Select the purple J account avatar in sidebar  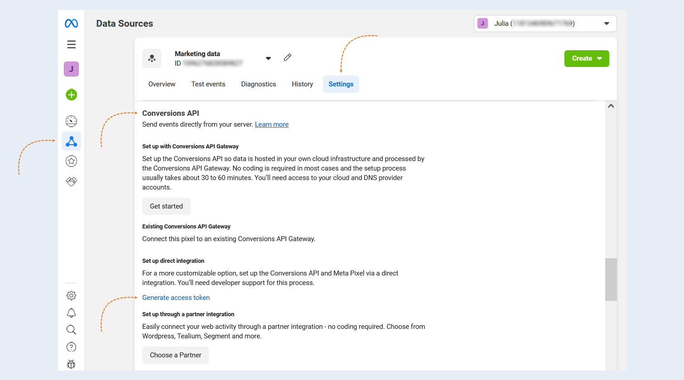tap(71, 69)
